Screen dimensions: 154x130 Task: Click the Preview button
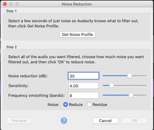point(19,121)
